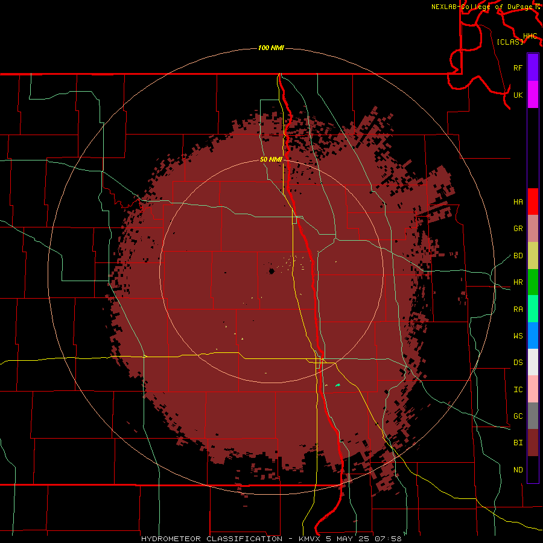Select the GR pink legend swatch
The image size is (543, 543).
click(533, 229)
